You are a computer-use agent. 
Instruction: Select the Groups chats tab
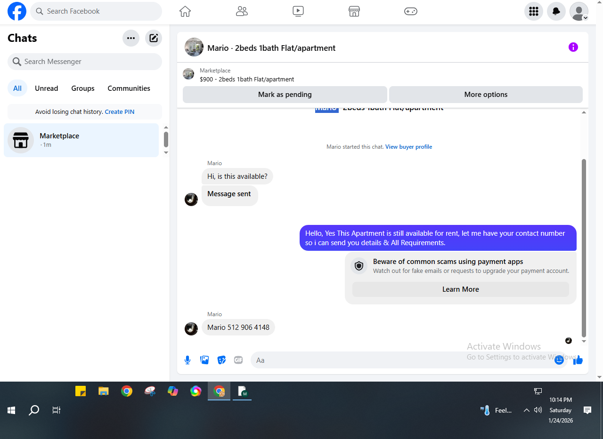pyautogui.click(x=83, y=88)
